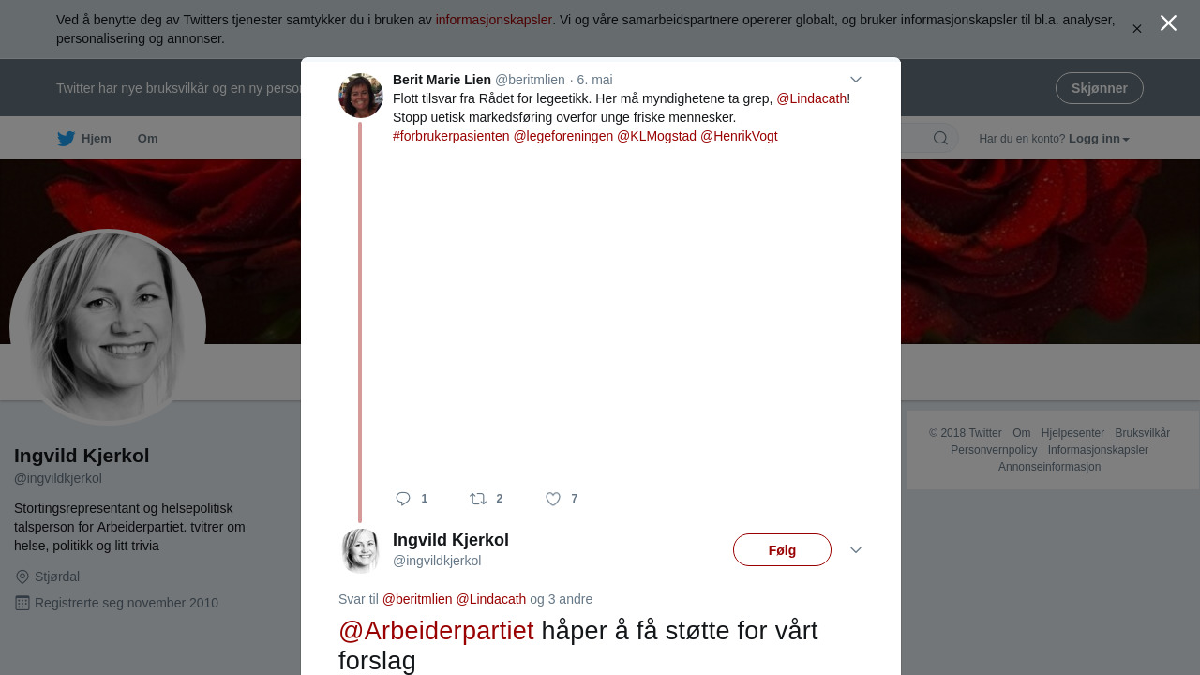The image size is (1200, 675).
Task: Open the informasjonskapsler link in banner
Action: click(x=494, y=20)
